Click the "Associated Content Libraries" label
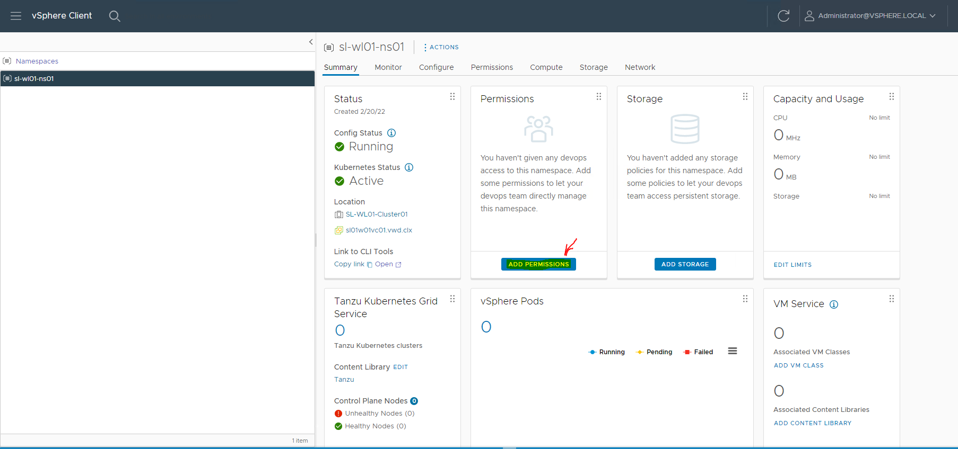Image resolution: width=958 pixels, height=449 pixels. tap(821, 410)
